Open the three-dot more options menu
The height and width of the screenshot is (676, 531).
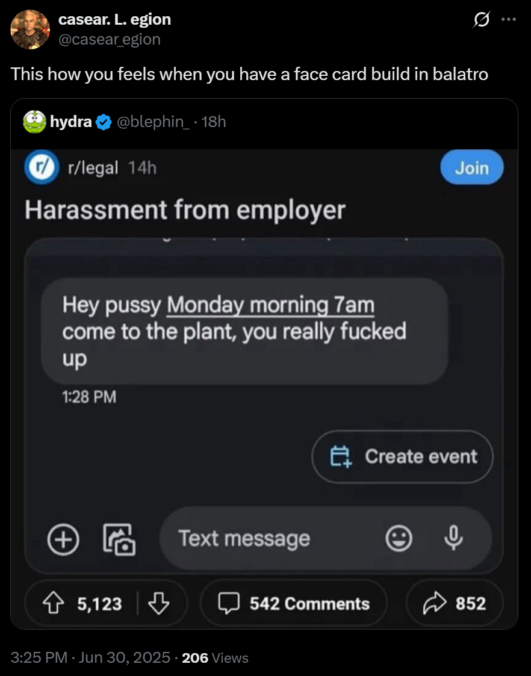click(509, 20)
